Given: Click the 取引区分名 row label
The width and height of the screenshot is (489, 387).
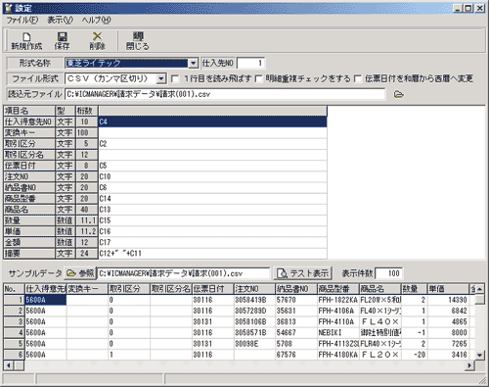Looking at the screenshot, I should point(29,155).
